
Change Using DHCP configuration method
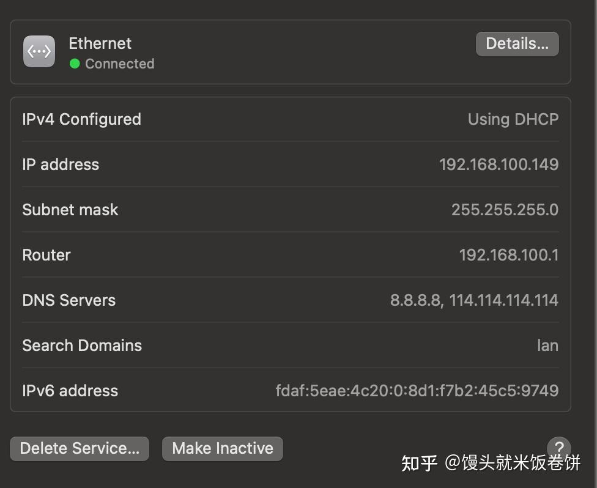513,119
